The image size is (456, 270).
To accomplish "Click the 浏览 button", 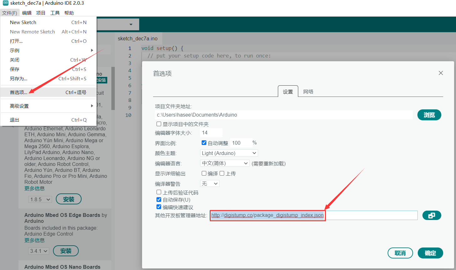I will [x=429, y=115].
